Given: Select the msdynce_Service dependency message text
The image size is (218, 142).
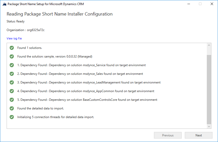Looking at the screenshot, I should [81, 65].
